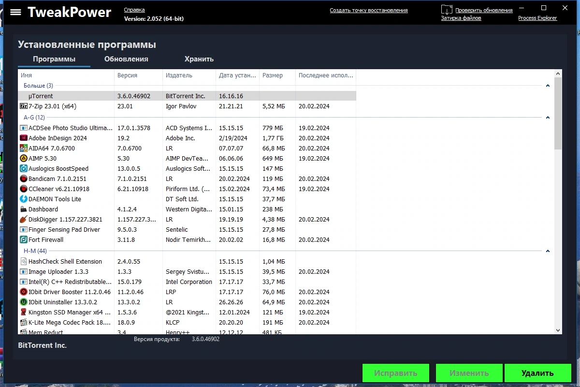Screen dimensions: 580x387
Task: Switch to the Хранить tab
Action: tap(199, 59)
